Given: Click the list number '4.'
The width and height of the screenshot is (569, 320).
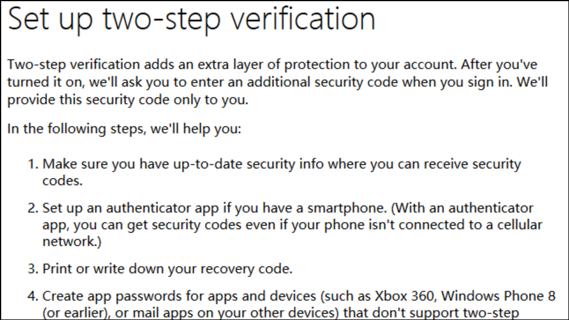Looking at the screenshot, I should pos(33,296).
